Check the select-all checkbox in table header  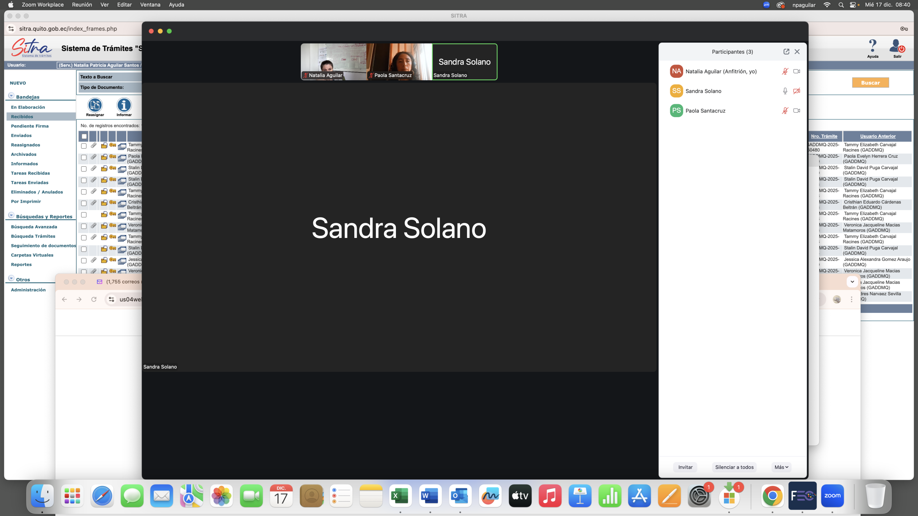pyautogui.click(x=84, y=136)
